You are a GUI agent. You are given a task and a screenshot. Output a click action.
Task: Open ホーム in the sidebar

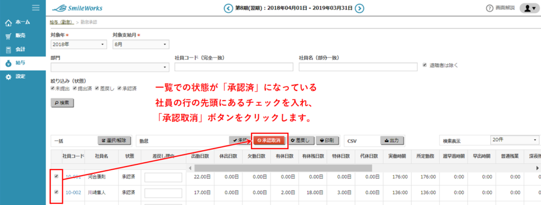(23, 22)
